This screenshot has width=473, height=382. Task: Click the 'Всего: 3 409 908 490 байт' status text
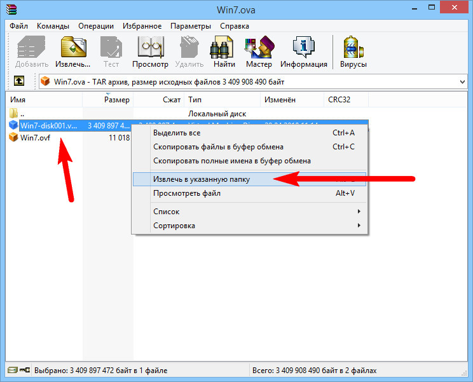click(314, 371)
